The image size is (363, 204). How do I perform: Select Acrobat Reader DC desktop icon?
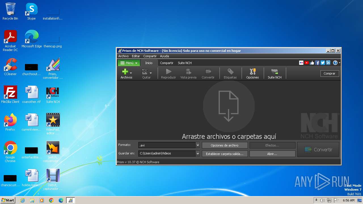tap(10, 41)
